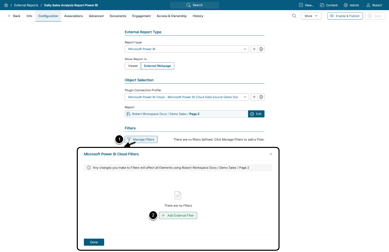Open the Report type dropdown
The width and height of the screenshot is (389, 252).
[187, 49]
